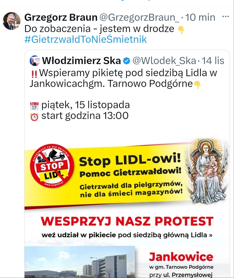Click the @Wlodek_Ska handle
The width and height of the screenshot is (234, 278).
[164, 61]
